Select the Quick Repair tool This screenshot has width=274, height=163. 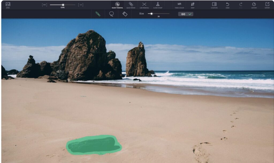[x=131, y=5]
